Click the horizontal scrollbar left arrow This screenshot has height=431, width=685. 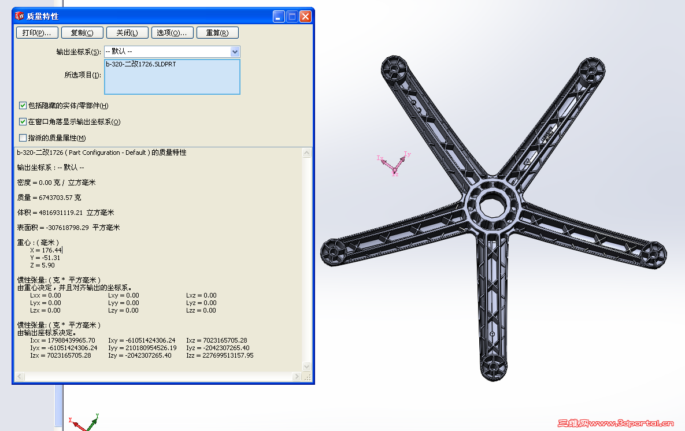20,377
